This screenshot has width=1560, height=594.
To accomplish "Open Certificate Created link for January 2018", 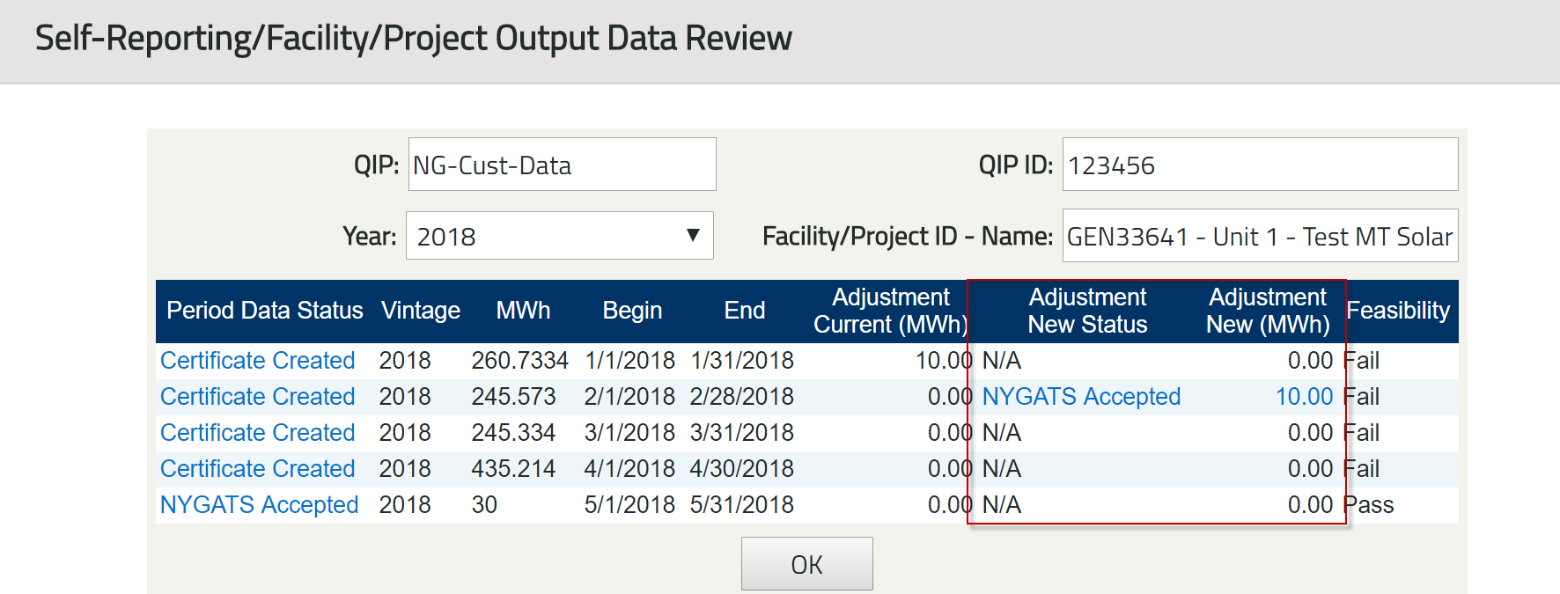I will click(x=257, y=361).
